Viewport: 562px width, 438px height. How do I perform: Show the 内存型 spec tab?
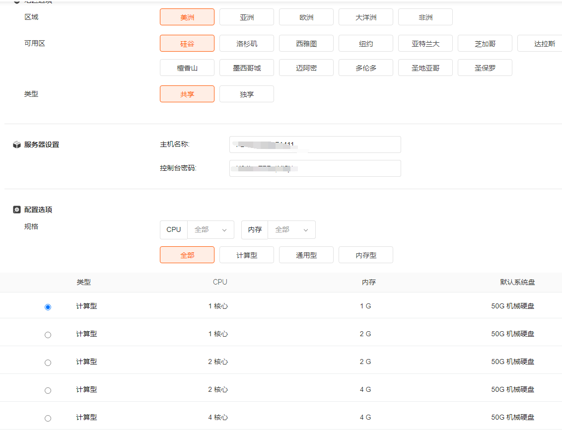[366, 255]
